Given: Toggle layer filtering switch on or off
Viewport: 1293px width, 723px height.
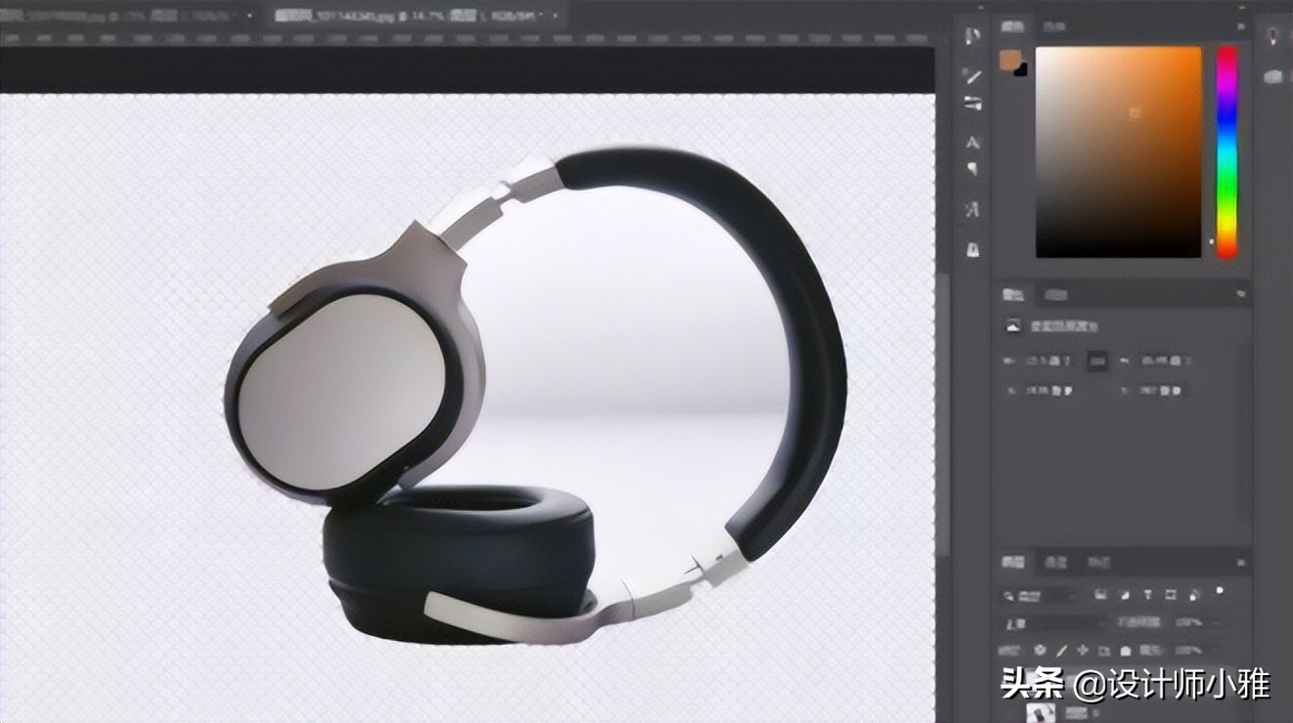Looking at the screenshot, I should coord(1219,590).
